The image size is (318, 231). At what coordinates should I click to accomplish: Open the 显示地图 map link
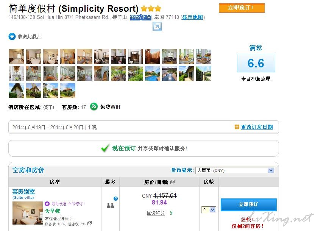point(192,17)
